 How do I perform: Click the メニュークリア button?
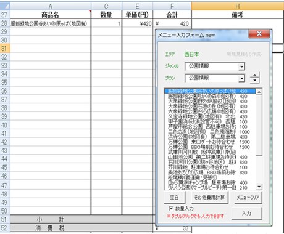click(248, 198)
